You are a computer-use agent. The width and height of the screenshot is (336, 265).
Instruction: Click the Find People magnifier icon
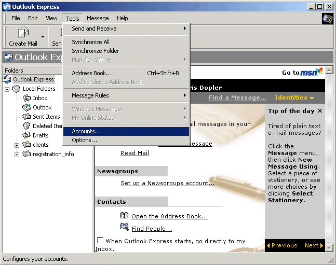[x=125, y=227]
